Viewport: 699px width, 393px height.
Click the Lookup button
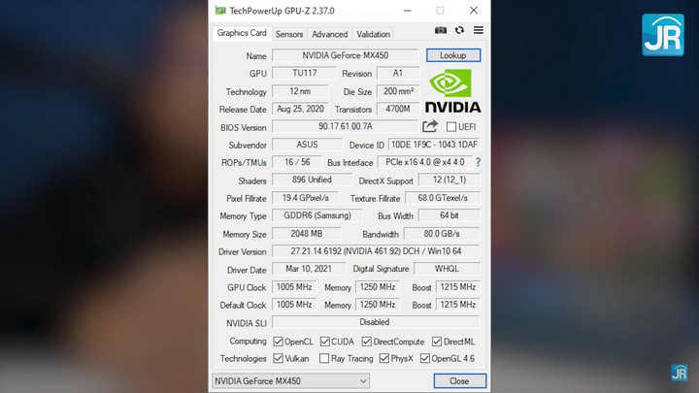coord(453,55)
